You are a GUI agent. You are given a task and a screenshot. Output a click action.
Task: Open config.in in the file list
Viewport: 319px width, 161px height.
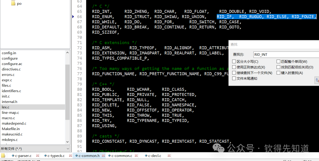(9, 53)
